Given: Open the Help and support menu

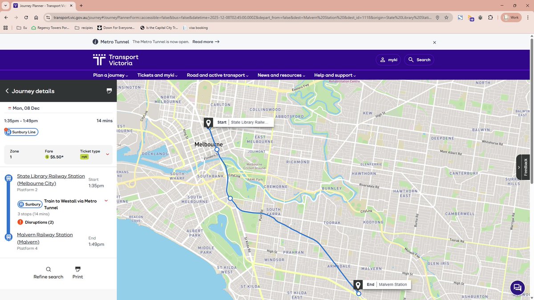Looking at the screenshot, I should pos(335,75).
